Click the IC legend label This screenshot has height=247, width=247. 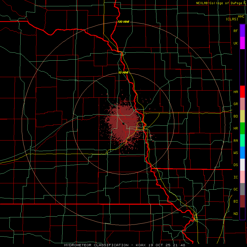pyautogui.click(x=236, y=177)
